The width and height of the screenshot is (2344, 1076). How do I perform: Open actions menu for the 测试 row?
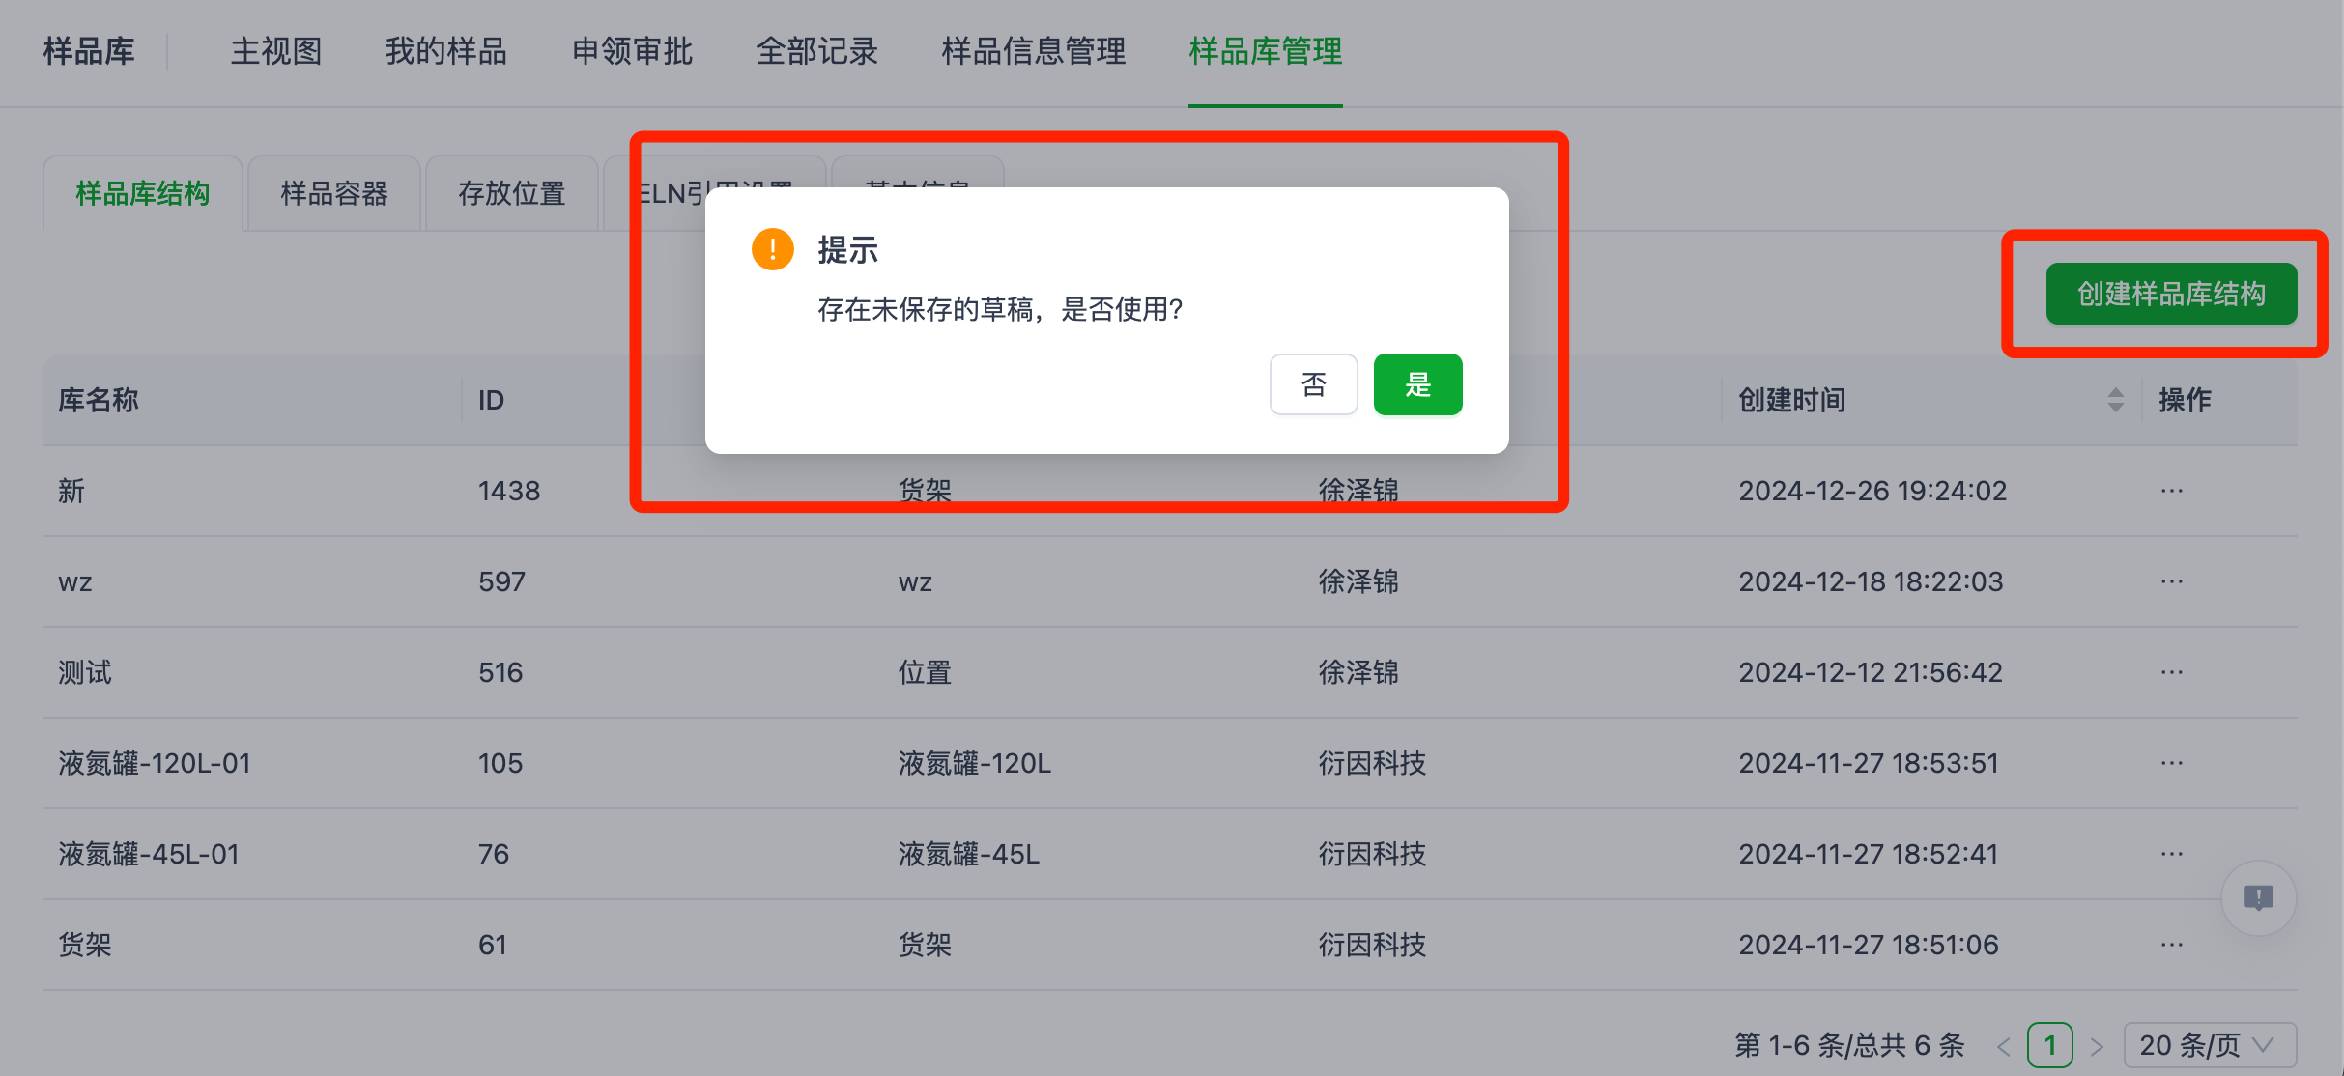[2172, 671]
